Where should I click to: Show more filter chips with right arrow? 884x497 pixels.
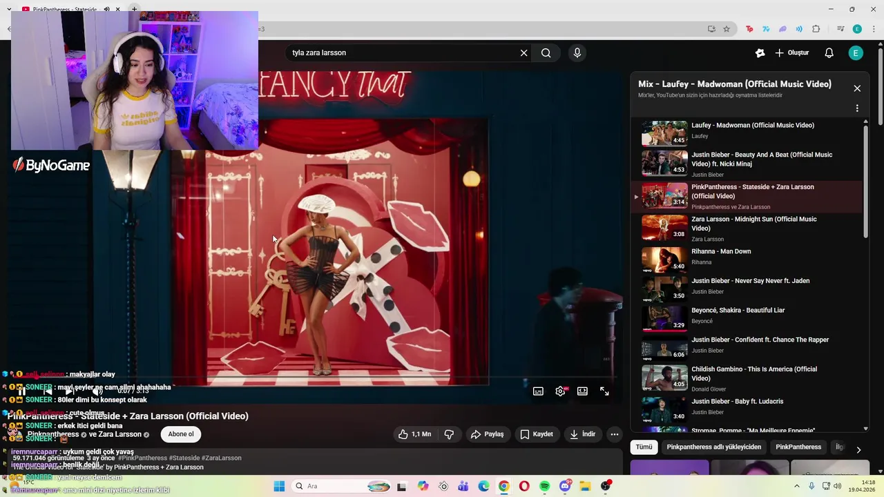pos(858,449)
